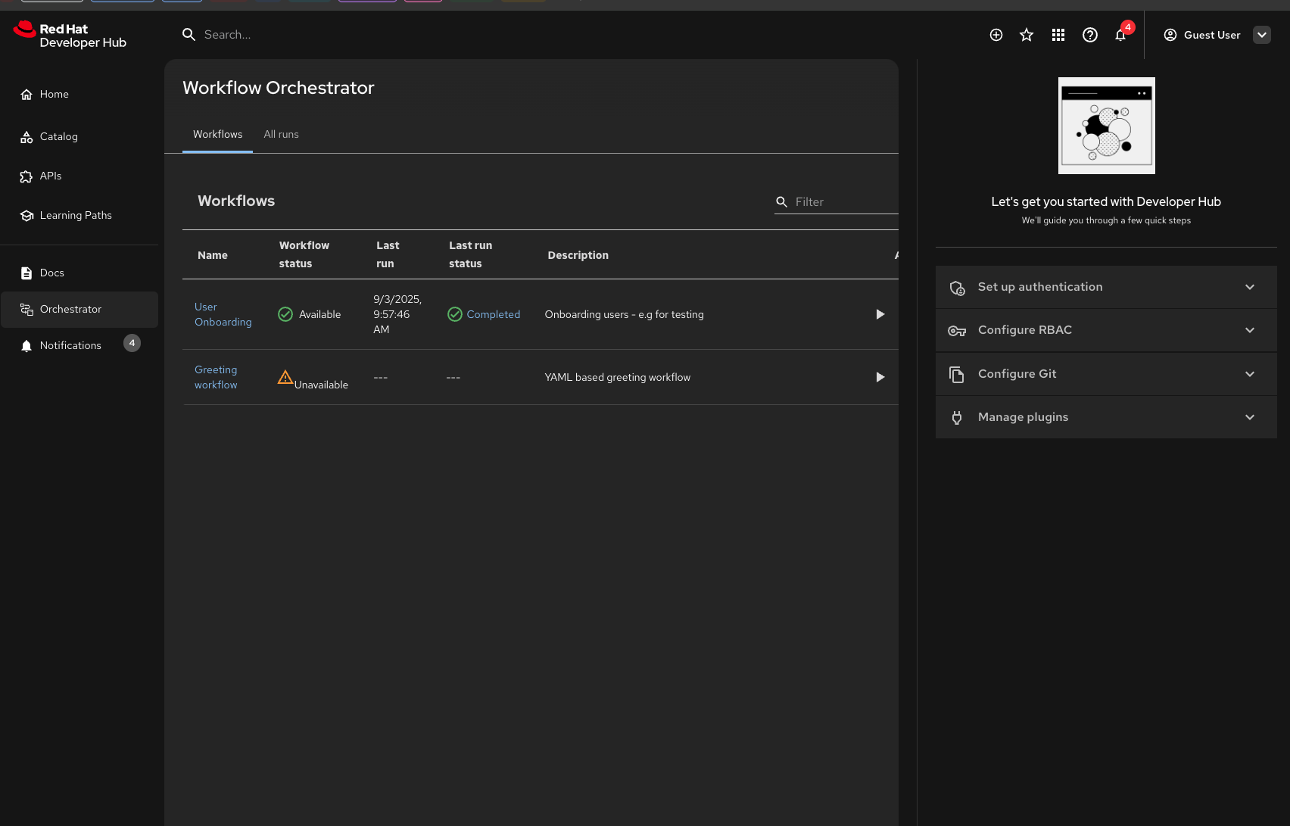Screen dimensions: 1290x826
Task: Open starred items via star icon
Action: tap(1027, 35)
